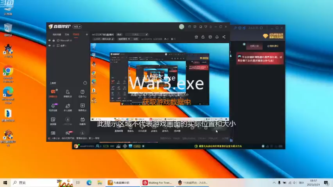The image size is (333, 187).
Task: Click the announcement text in status bar
Action: [x=75, y=138]
